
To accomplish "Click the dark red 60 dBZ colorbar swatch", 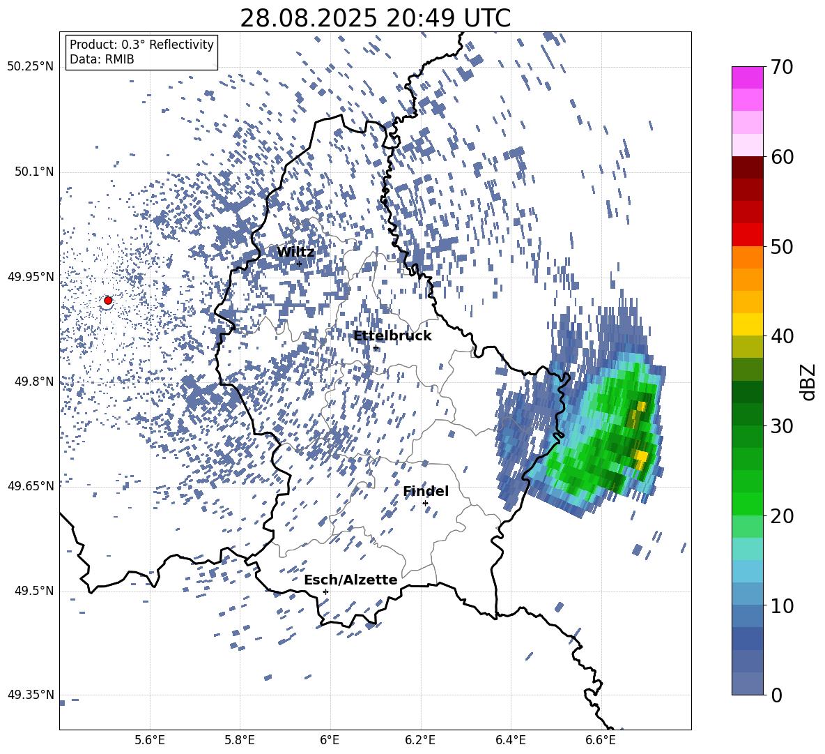I will pyautogui.click(x=748, y=168).
